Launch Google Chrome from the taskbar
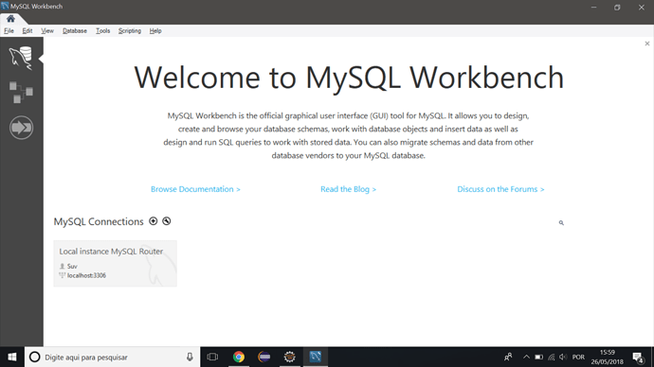 (x=239, y=357)
